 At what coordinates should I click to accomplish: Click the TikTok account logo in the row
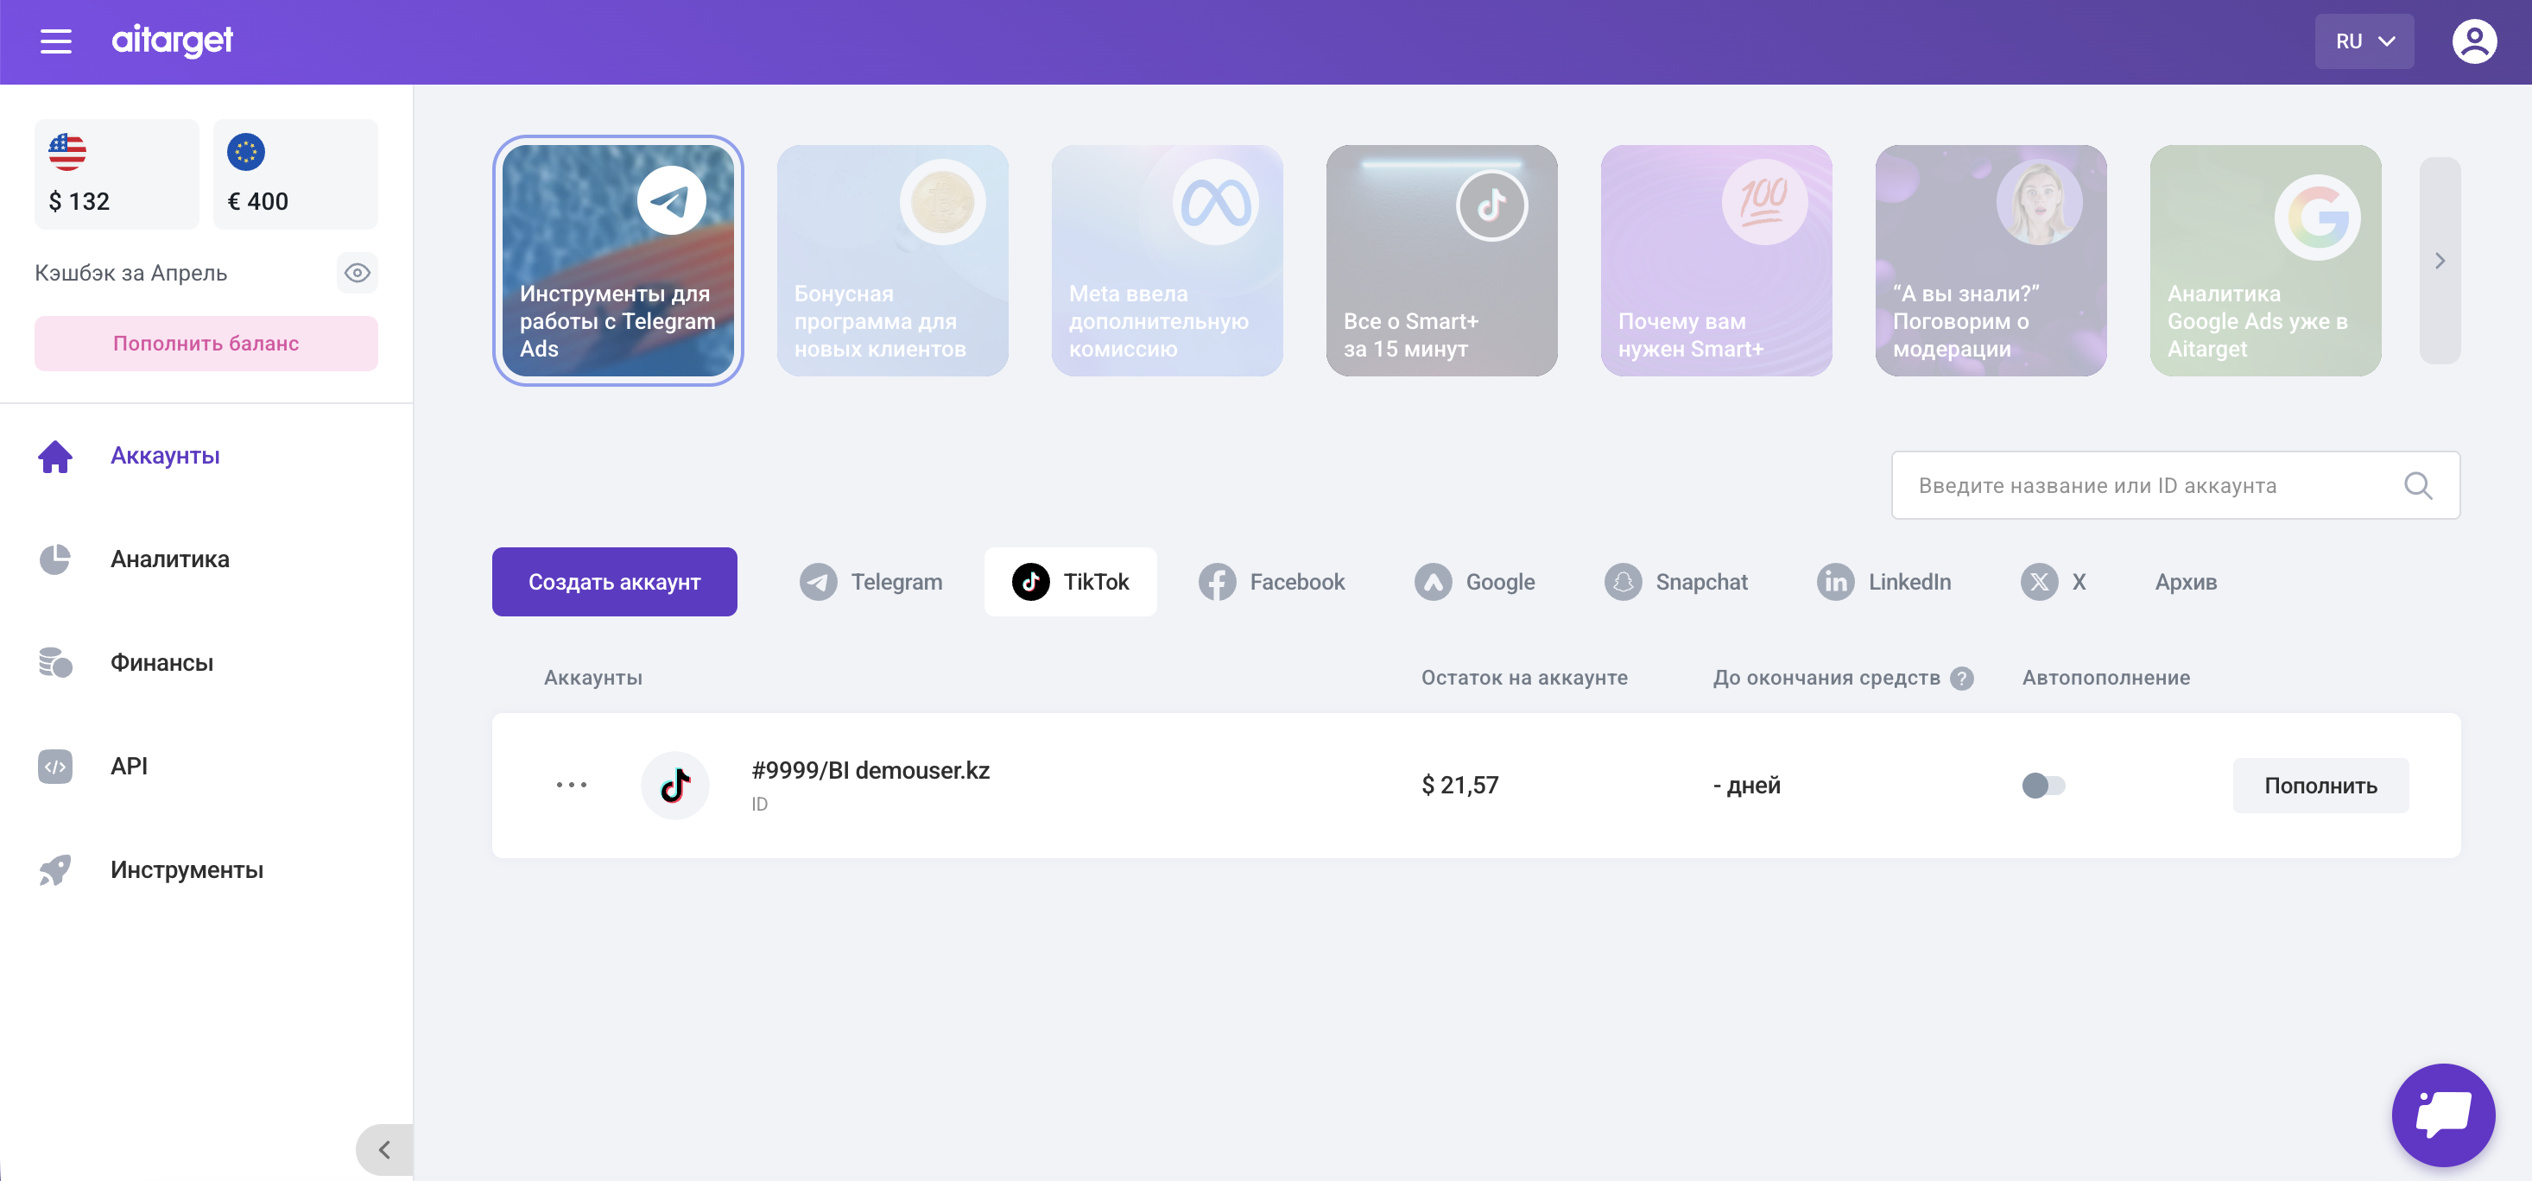(x=675, y=785)
